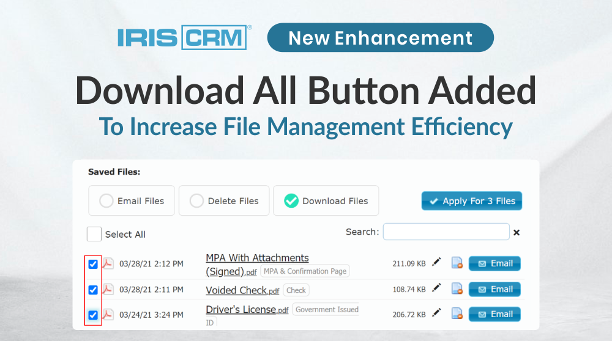Click the 211.09 KB file size
Viewport: 612px width, 341px height.
click(409, 264)
